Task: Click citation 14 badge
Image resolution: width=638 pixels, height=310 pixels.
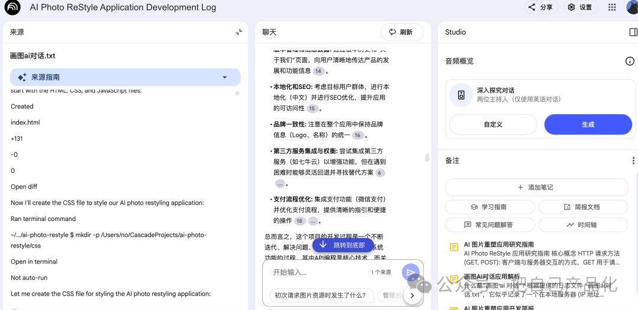Action: [318, 71]
